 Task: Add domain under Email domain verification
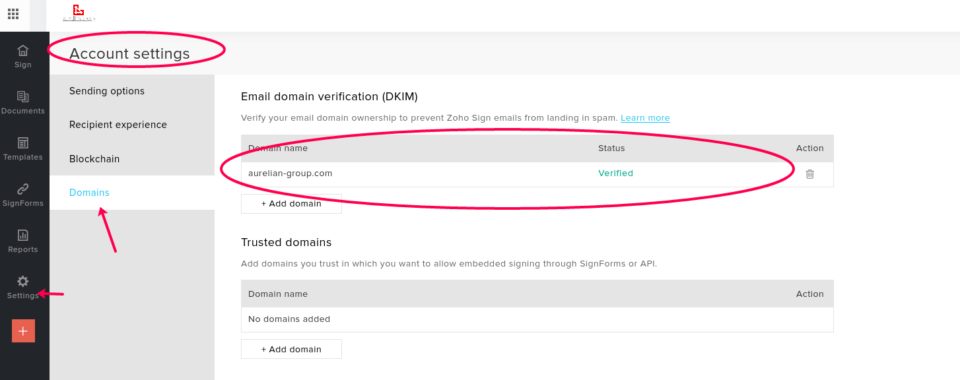[291, 204]
